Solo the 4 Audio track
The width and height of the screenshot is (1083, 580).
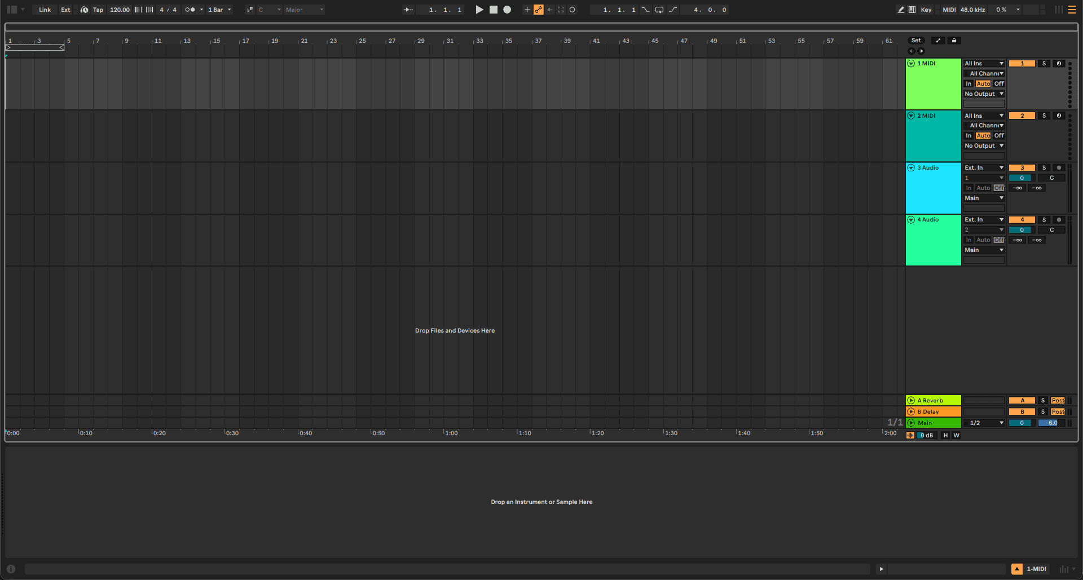1044,220
